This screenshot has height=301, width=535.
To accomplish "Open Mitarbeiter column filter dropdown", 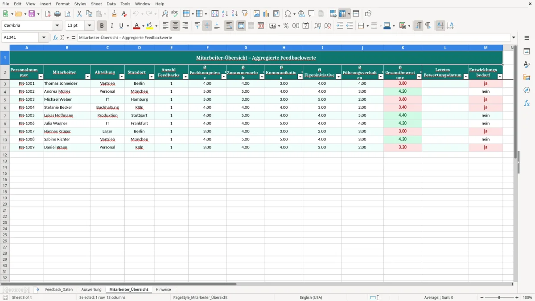I will (x=87, y=77).
